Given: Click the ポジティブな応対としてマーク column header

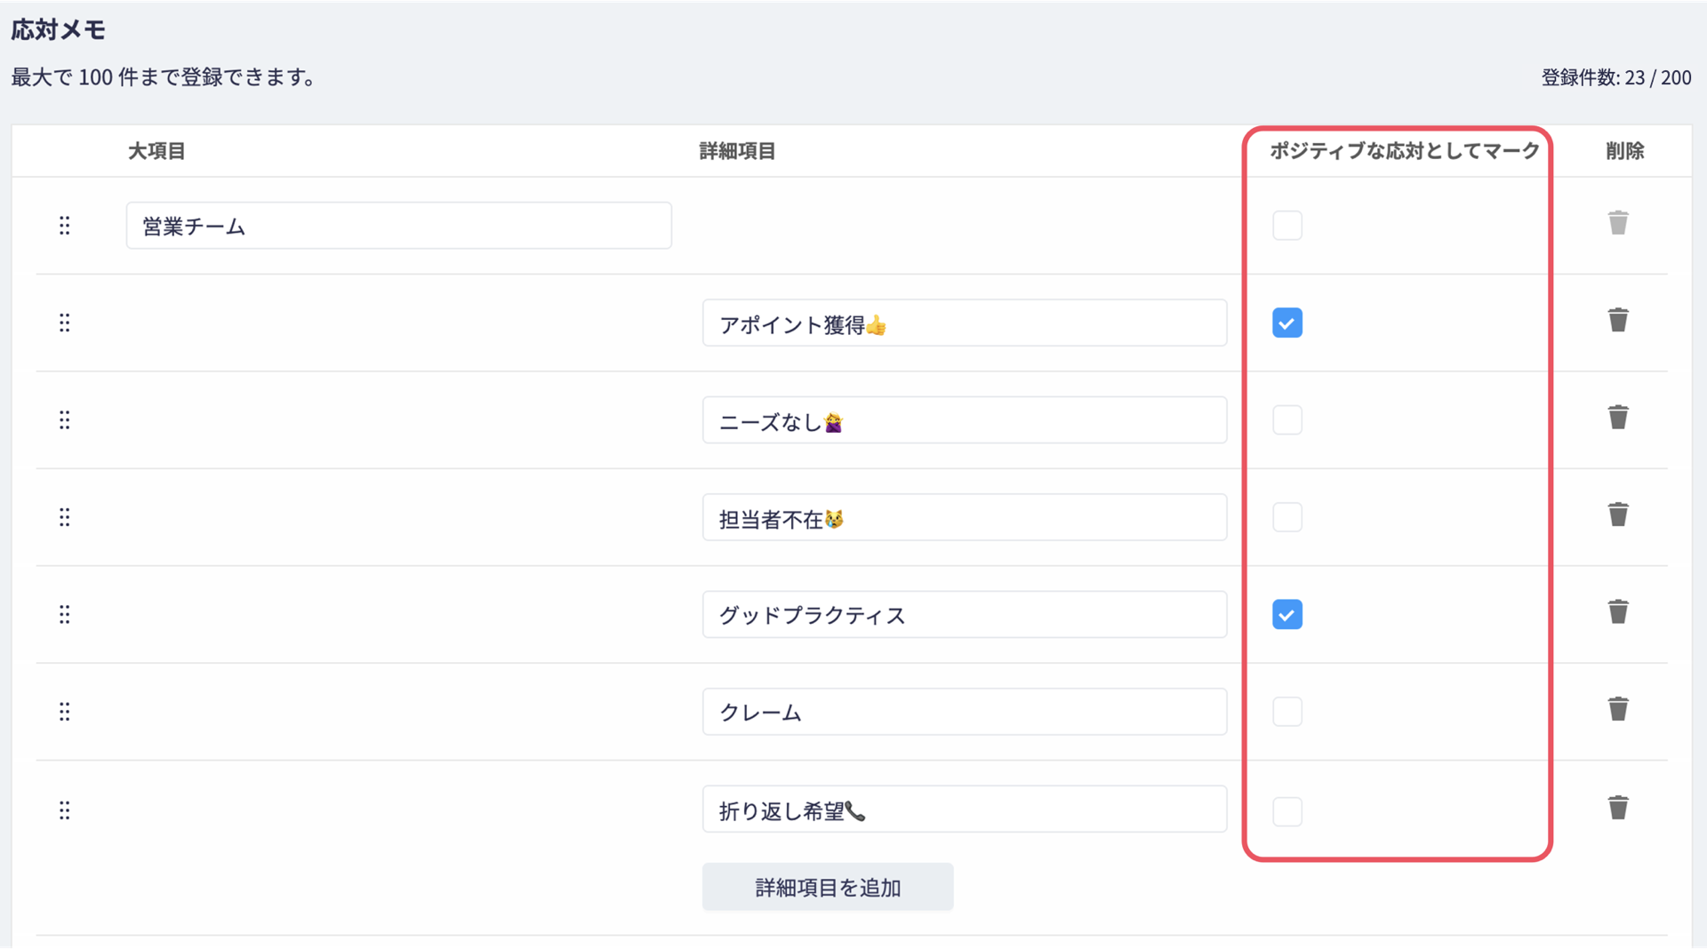Looking at the screenshot, I should point(1404,151).
